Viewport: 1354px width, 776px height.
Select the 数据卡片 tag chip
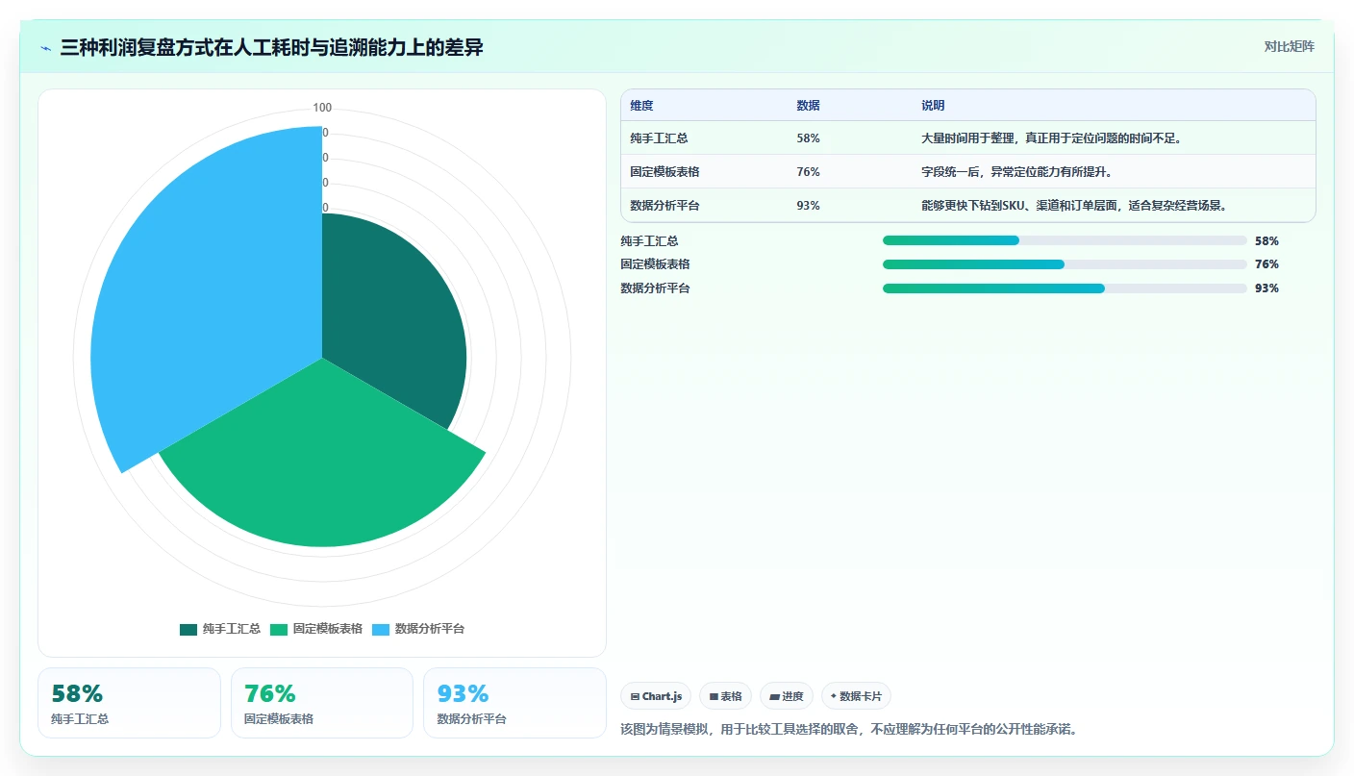click(857, 696)
